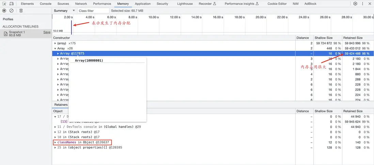Expand the (array) ×175 row
The height and width of the screenshot is (165, 374).
[55, 43]
